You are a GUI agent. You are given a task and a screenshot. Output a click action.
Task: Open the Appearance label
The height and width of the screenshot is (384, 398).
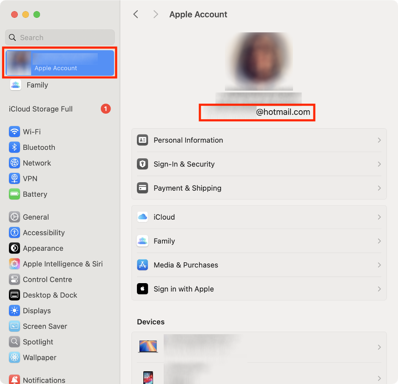[43, 248]
